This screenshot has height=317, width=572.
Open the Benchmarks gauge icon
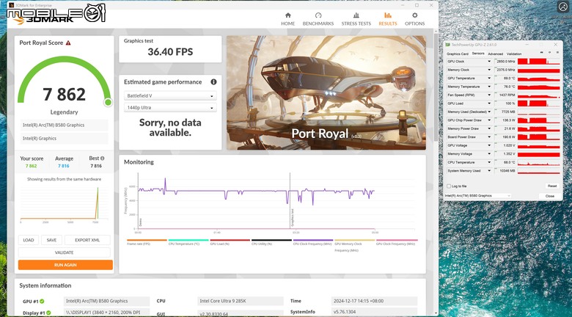pyautogui.click(x=318, y=15)
